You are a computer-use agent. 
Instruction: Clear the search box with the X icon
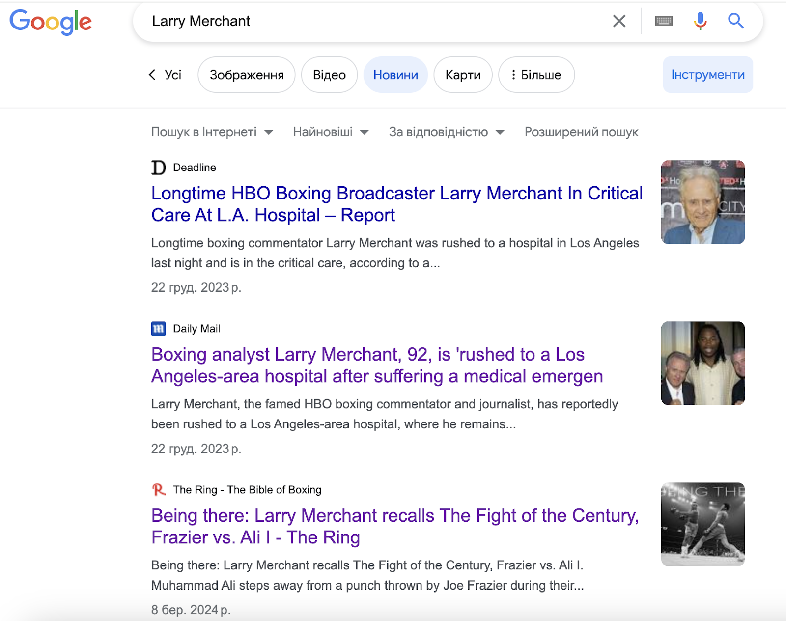[x=619, y=21]
